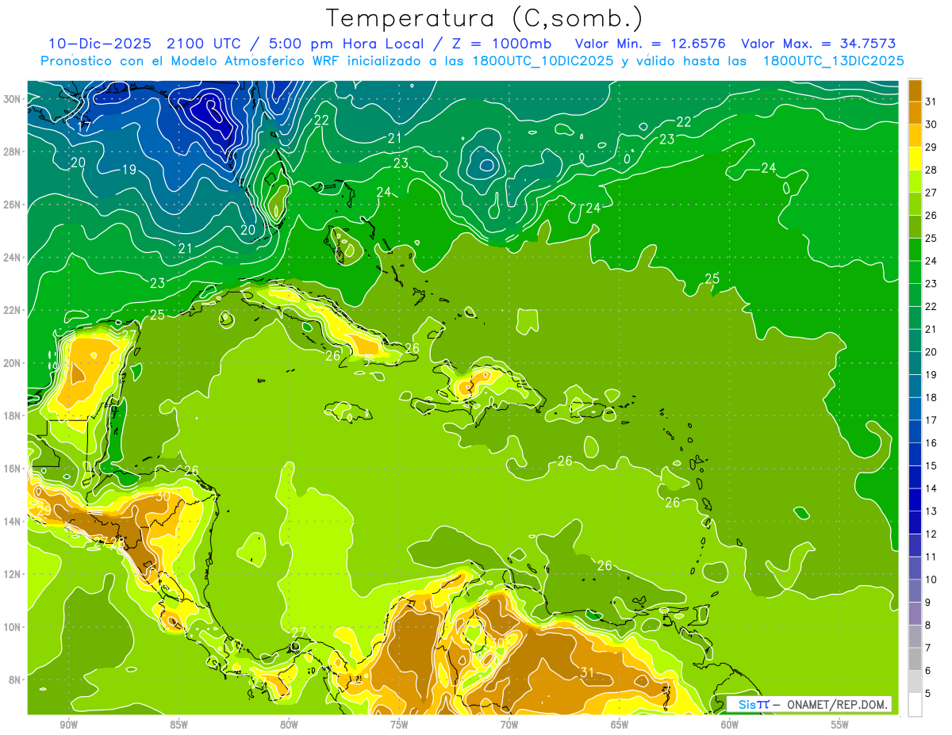The image size is (952, 735).
Task: Click the color bar tick label 15
Action: tap(931, 465)
